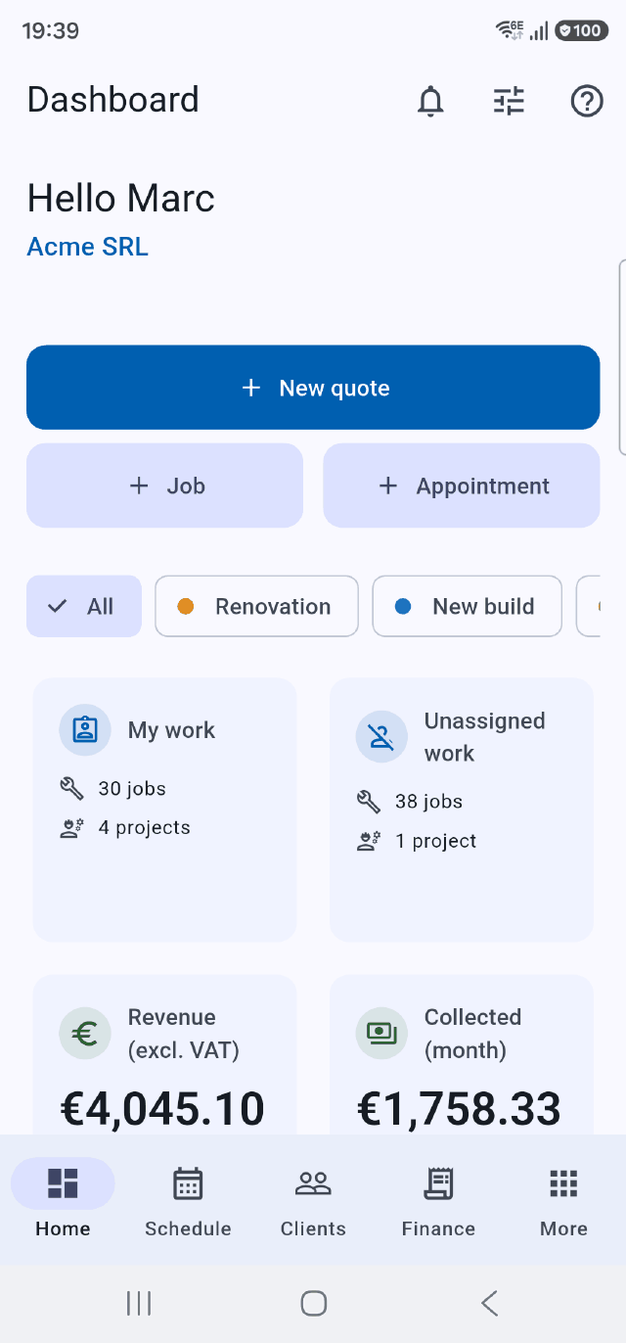
Task: Open the More tab
Action: [x=563, y=1200]
